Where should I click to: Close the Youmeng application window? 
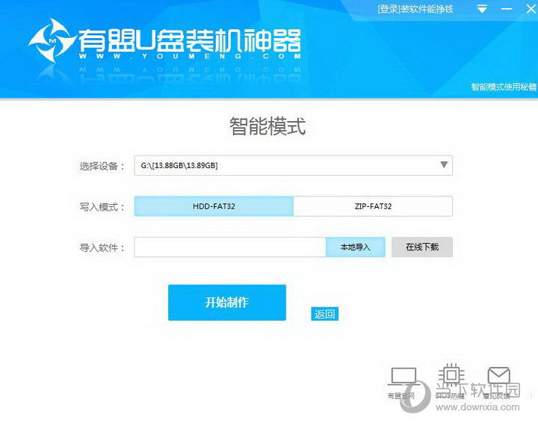coord(531,9)
